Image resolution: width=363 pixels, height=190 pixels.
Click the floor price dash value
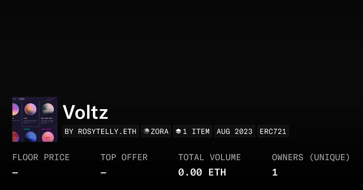15,173
